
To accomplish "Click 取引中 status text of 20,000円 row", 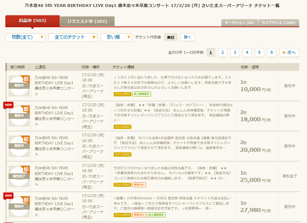I will point(290,146).
